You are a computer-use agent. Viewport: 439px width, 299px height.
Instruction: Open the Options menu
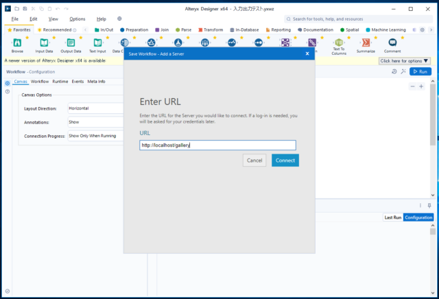point(78,19)
